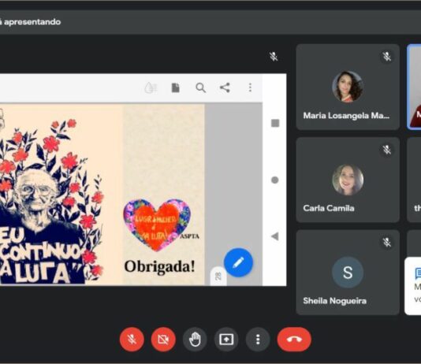Select Maria Losangela participant tile

(348, 87)
